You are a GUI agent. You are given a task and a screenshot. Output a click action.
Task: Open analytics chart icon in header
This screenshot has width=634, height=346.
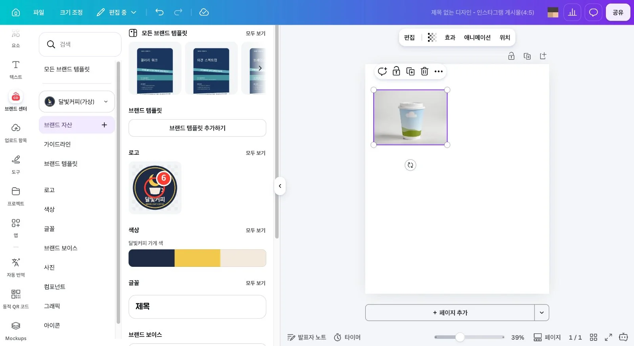[x=572, y=12]
